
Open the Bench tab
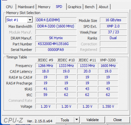click(x=90, y=7)
